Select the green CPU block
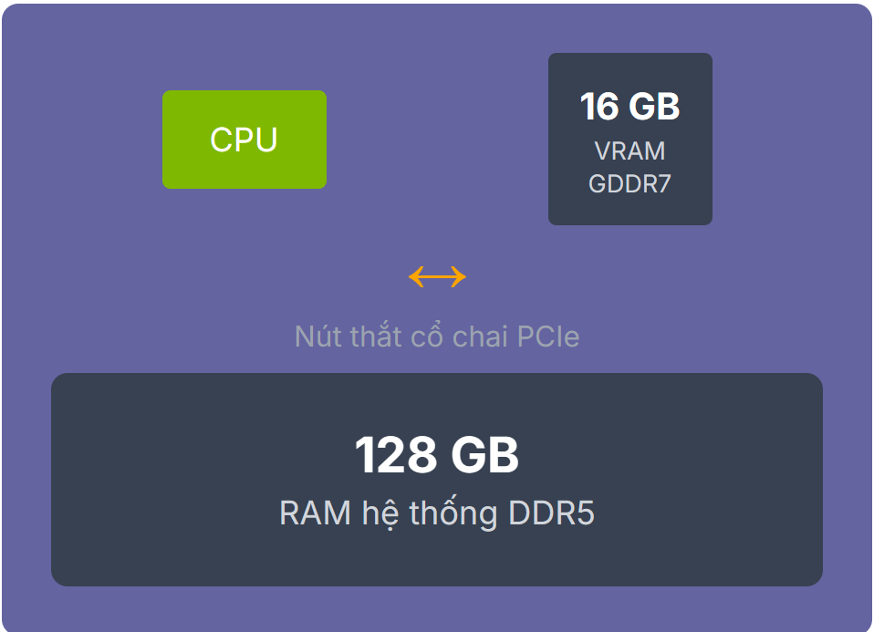This screenshot has height=632, width=874. tap(245, 140)
